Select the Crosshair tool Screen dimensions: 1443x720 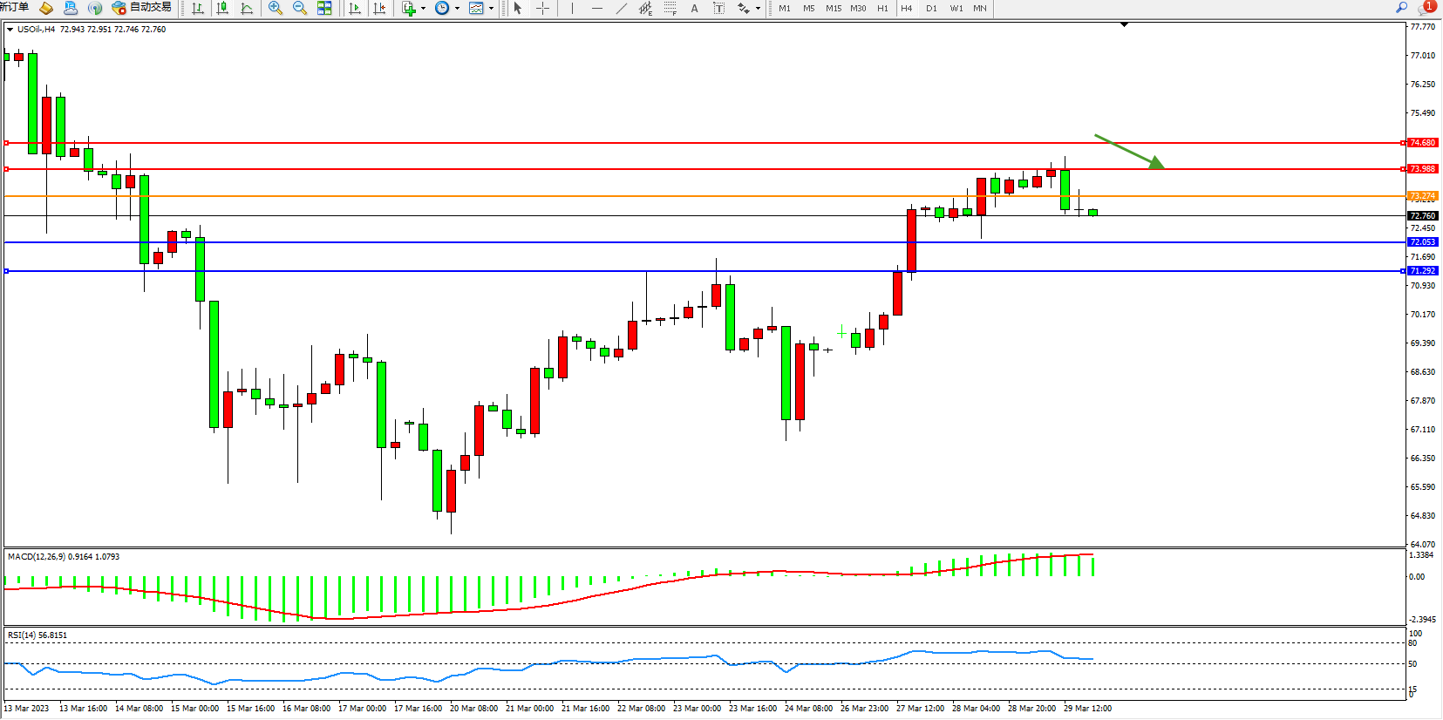[x=542, y=8]
